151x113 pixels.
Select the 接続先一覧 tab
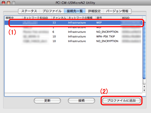(75, 11)
